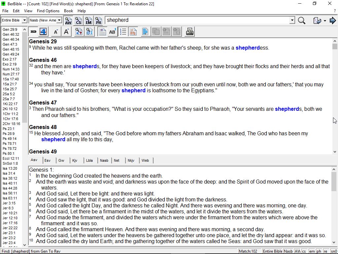Expand the arrow next to the history icon
The image size is (338, 254).
click(325, 21)
